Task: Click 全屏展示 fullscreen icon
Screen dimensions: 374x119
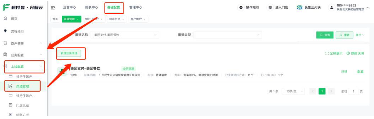Action: 327,53
